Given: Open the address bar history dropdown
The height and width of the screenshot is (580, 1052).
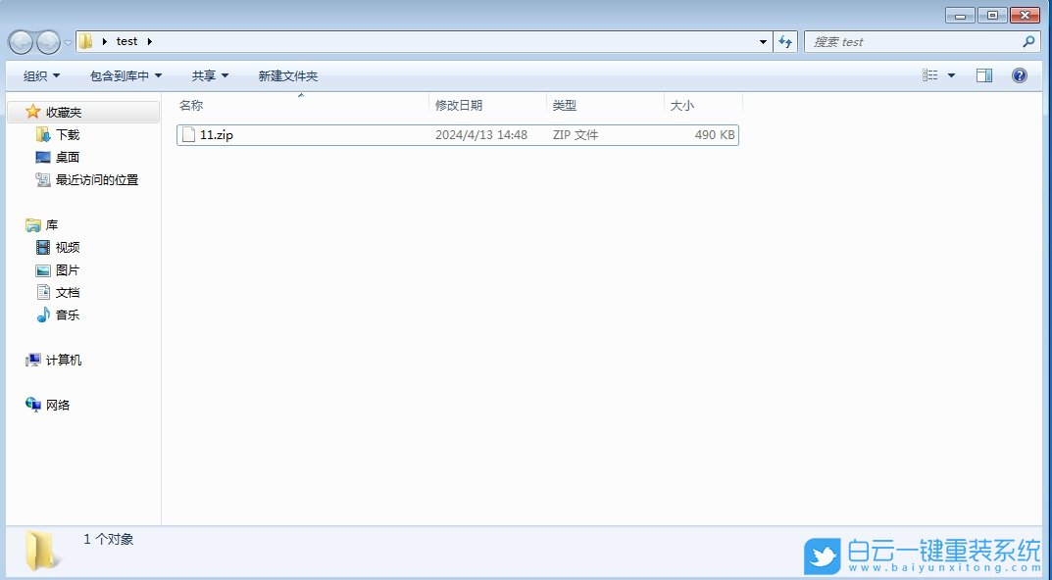Looking at the screenshot, I should tap(762, 41).
